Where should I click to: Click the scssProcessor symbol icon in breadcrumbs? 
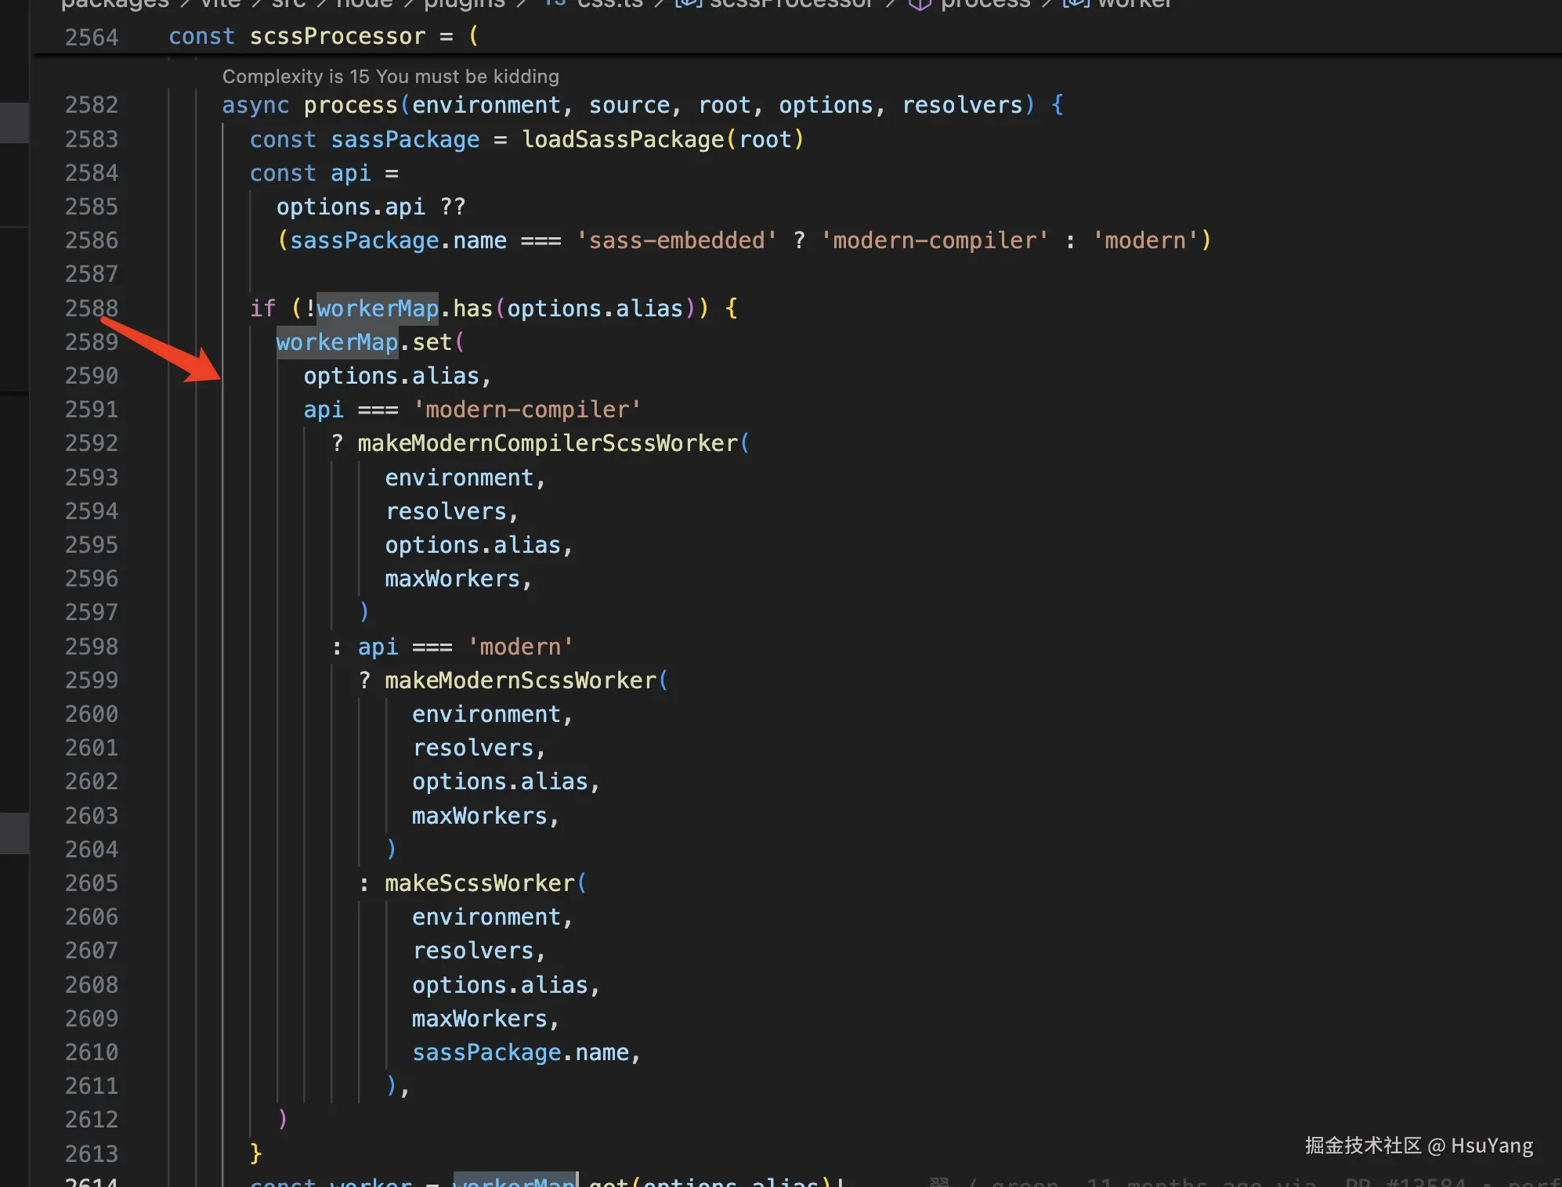tap(688, 4)
